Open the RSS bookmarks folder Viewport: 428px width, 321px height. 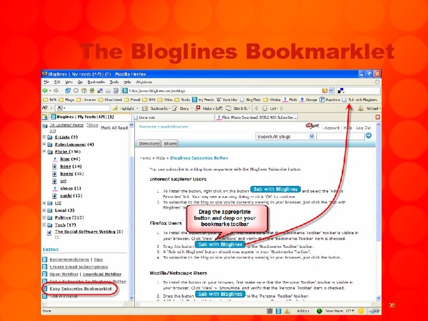pyautogui.click(x=149, y=100)
